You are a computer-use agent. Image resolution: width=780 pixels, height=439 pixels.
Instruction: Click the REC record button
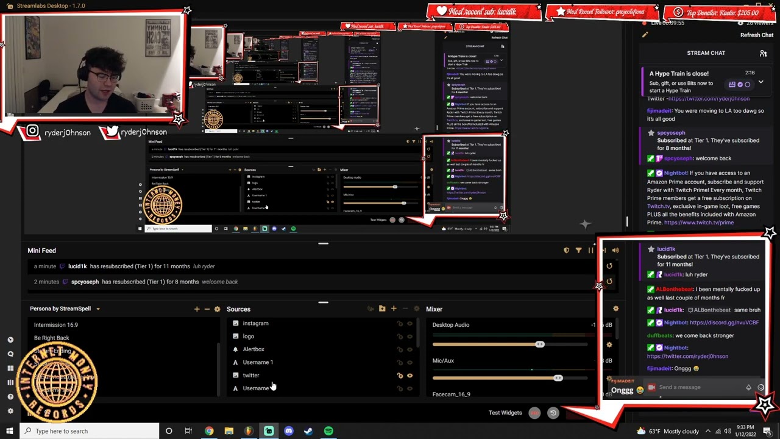534,413
